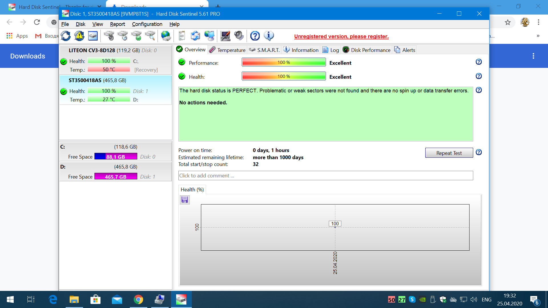Click the save icon above health graph
The height and width of the screenshot is (308, 548).
tap(185, 200)
